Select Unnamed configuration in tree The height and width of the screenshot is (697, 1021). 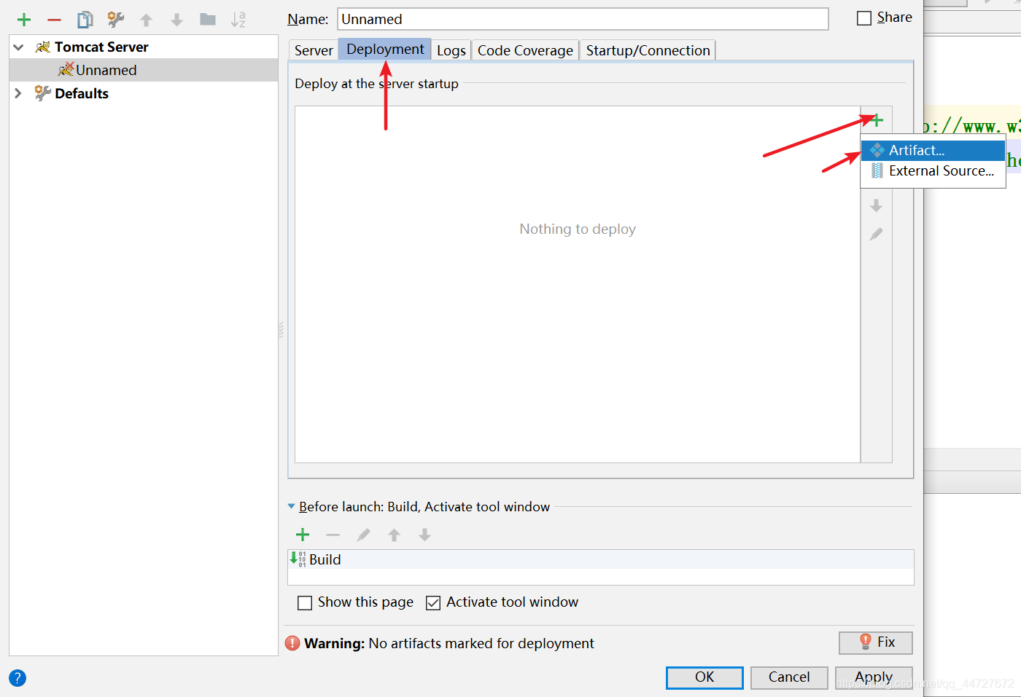click(144, 70)
